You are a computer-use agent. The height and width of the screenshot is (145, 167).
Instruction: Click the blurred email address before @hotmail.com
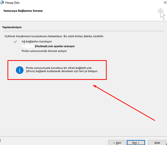(28, 46)
